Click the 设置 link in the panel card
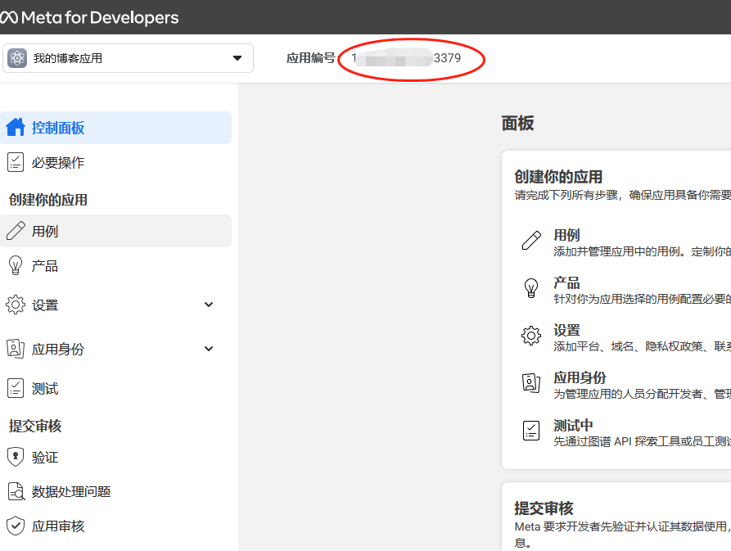This screenshot has width=731, height=551. (566, 330)
